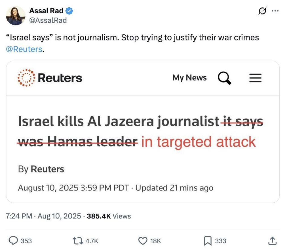Viewport: 287px width, 251px height.
Task: Open the three-dot more options menu
Action: (275, 11)
